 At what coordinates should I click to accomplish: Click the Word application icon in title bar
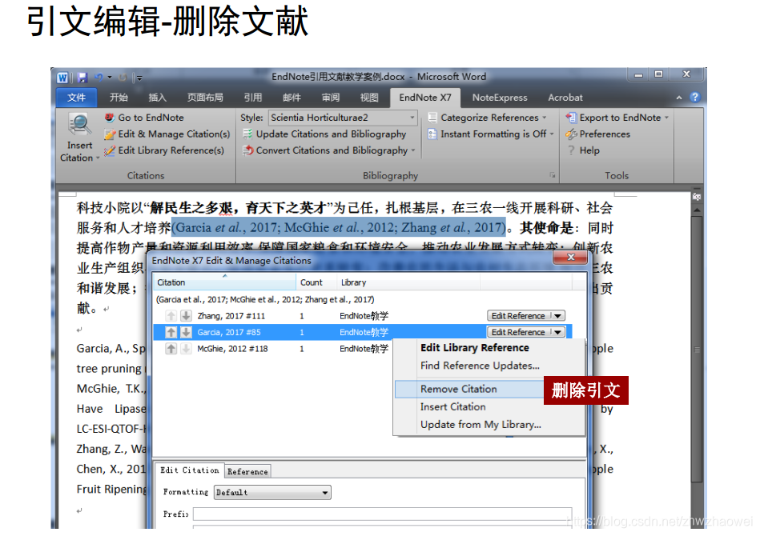click(62, 78)
